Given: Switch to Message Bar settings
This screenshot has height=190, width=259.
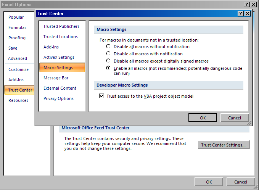Looking at the screenshot, I should coord(56,78).
